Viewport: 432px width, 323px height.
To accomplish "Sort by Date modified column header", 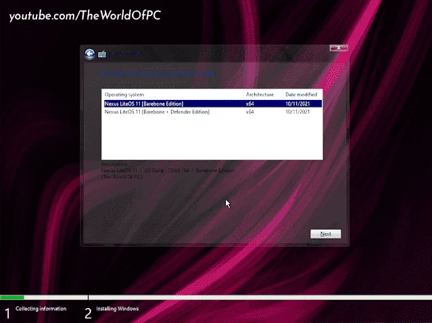I will 302,95.
